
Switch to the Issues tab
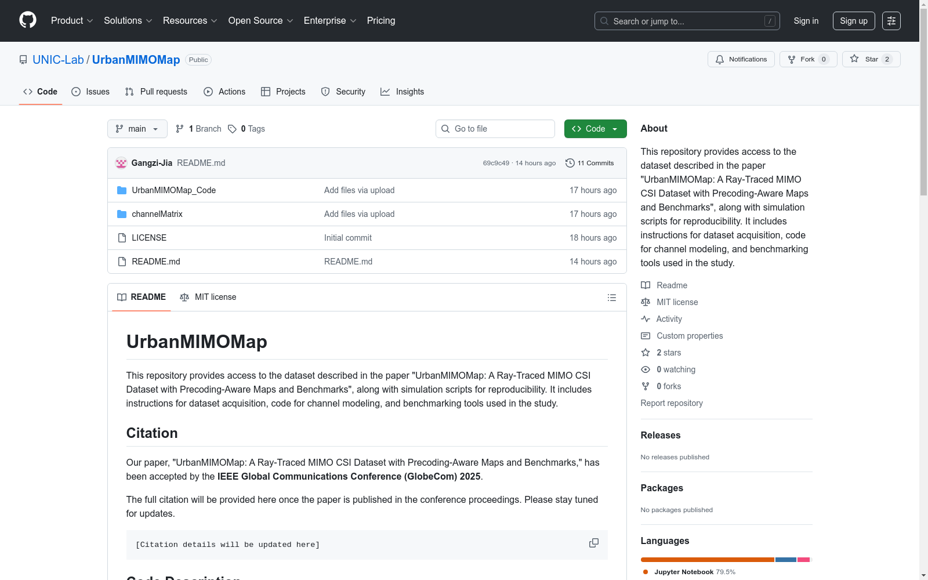(90, 92)
